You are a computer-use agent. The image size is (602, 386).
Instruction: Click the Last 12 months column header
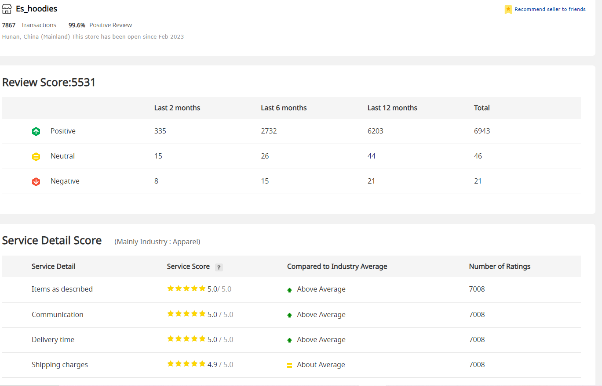392,108
